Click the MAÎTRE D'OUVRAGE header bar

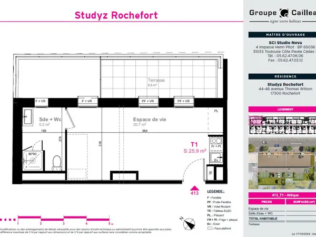coord(282,35)
